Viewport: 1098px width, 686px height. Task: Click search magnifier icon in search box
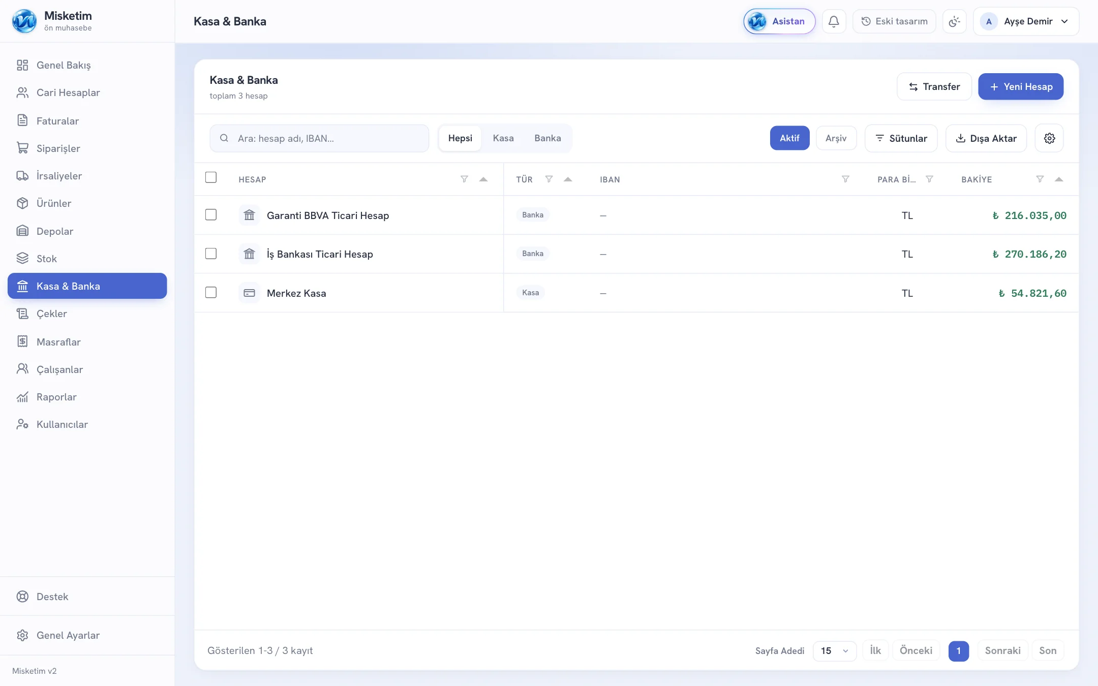(224, 138)
